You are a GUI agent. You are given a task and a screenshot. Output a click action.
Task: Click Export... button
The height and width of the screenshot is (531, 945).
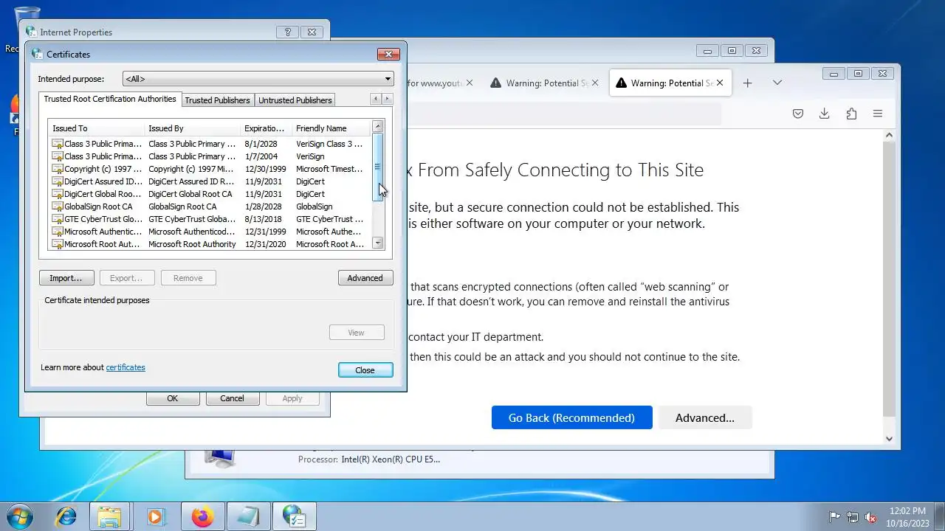(x=126, y=278)
